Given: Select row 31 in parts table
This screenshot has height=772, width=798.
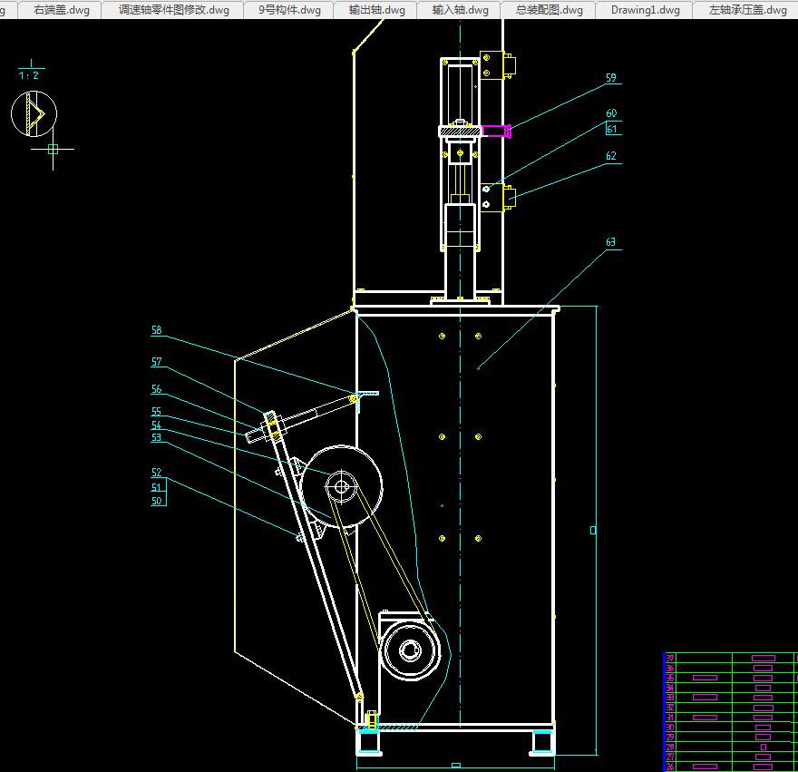Looking at the screenshot, I should coord(731,718).
